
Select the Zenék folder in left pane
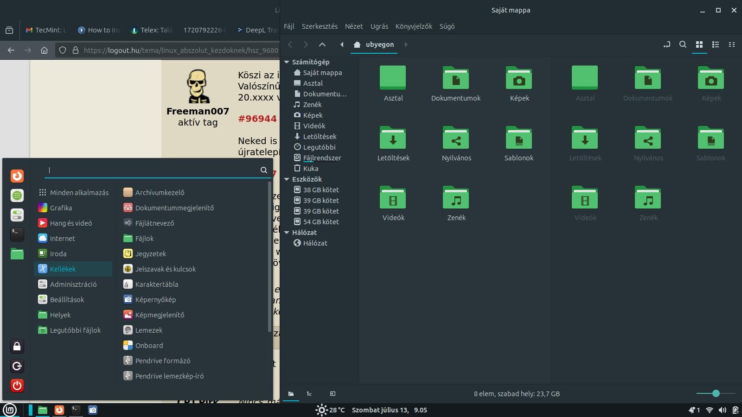(x=456, y=203)
